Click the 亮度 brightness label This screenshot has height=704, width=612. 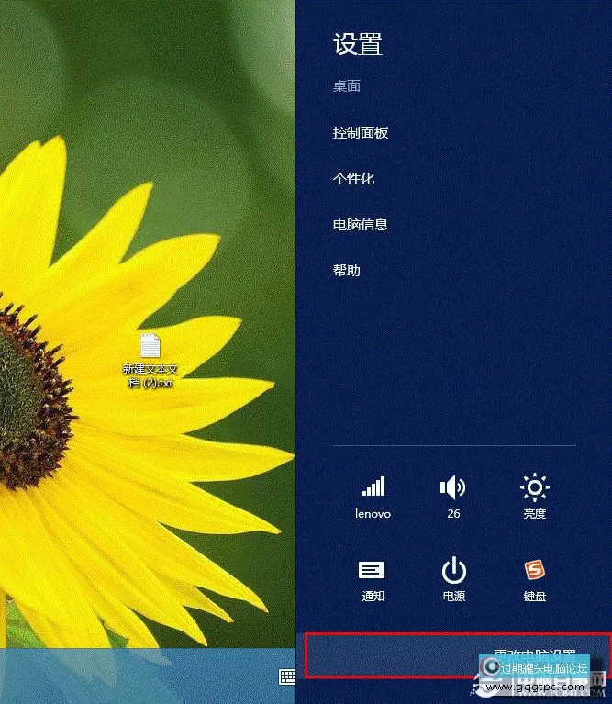(x=534, y=514)
